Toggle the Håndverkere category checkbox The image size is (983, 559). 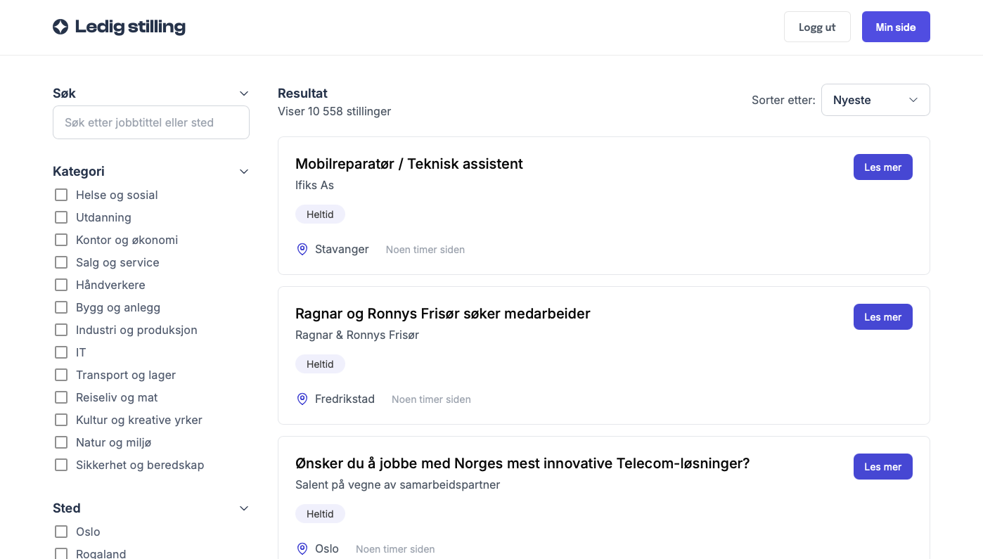point(61,285)
